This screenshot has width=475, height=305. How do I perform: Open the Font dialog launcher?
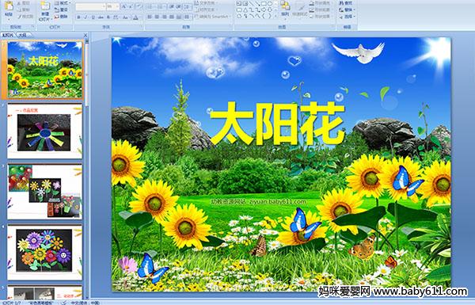coord(142,27)
